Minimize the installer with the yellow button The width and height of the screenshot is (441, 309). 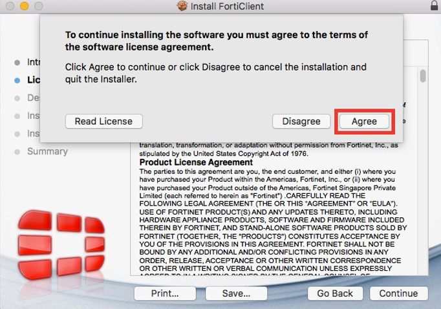coord(23,6)
